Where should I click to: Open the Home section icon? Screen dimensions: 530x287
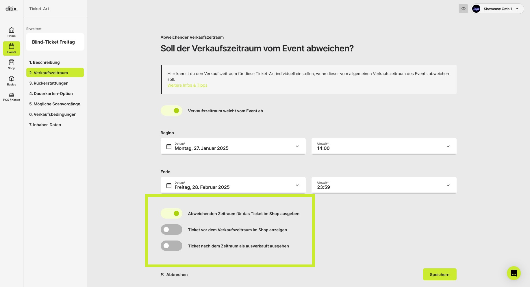(12, 30)
